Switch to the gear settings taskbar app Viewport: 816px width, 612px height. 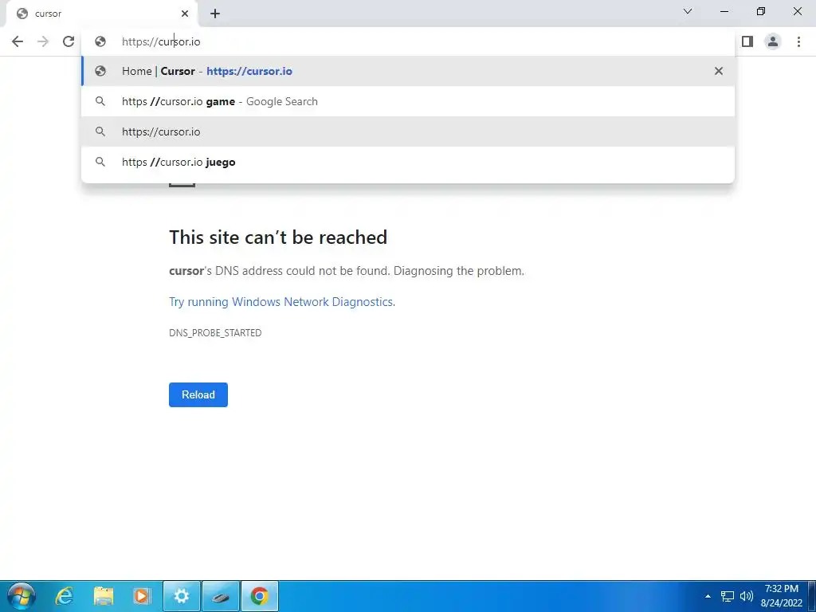[x=182, y=596]
